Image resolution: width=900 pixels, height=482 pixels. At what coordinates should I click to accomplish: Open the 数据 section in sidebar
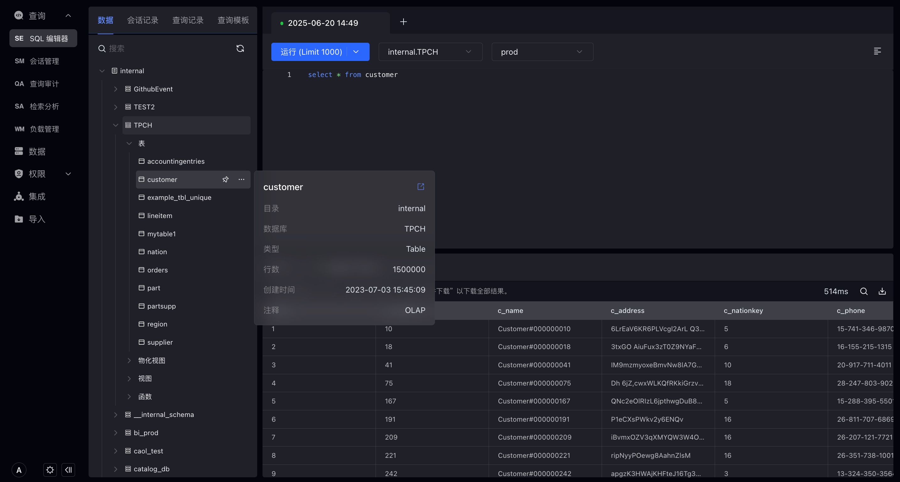pos(30,151)
